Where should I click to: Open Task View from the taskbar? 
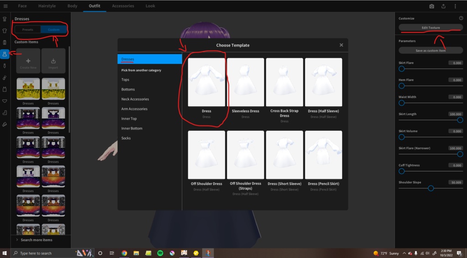(112, 253)
